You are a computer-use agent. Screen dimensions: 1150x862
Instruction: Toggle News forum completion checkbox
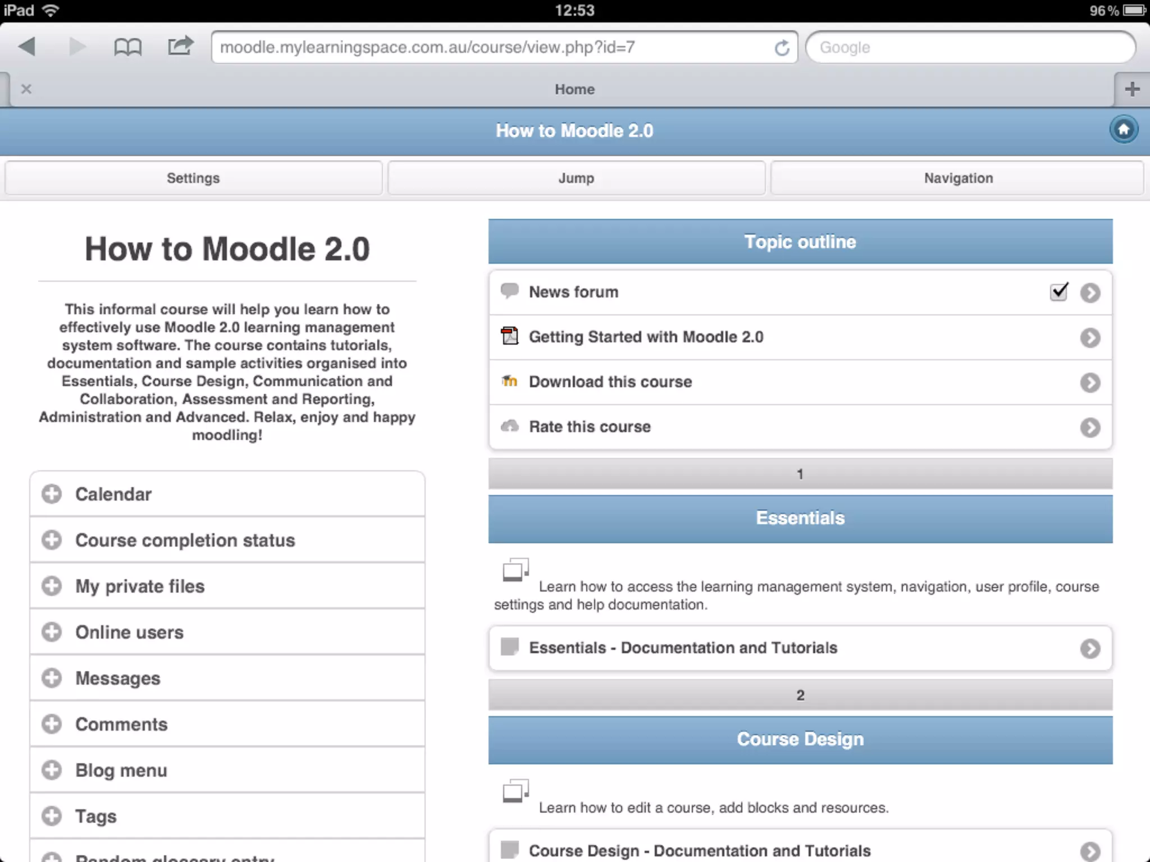[x=1059, y=292]
